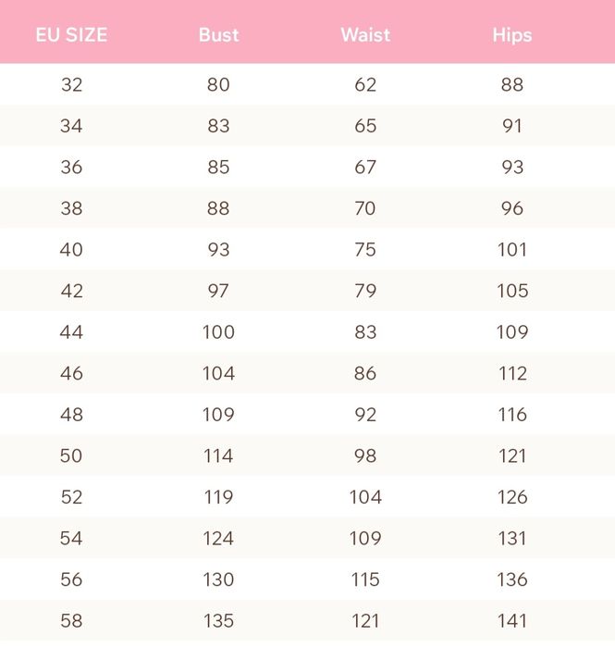Click bust value 135 for size 58
The height and width of the screenshot is (648, 615).
click(x=218, y=620)
